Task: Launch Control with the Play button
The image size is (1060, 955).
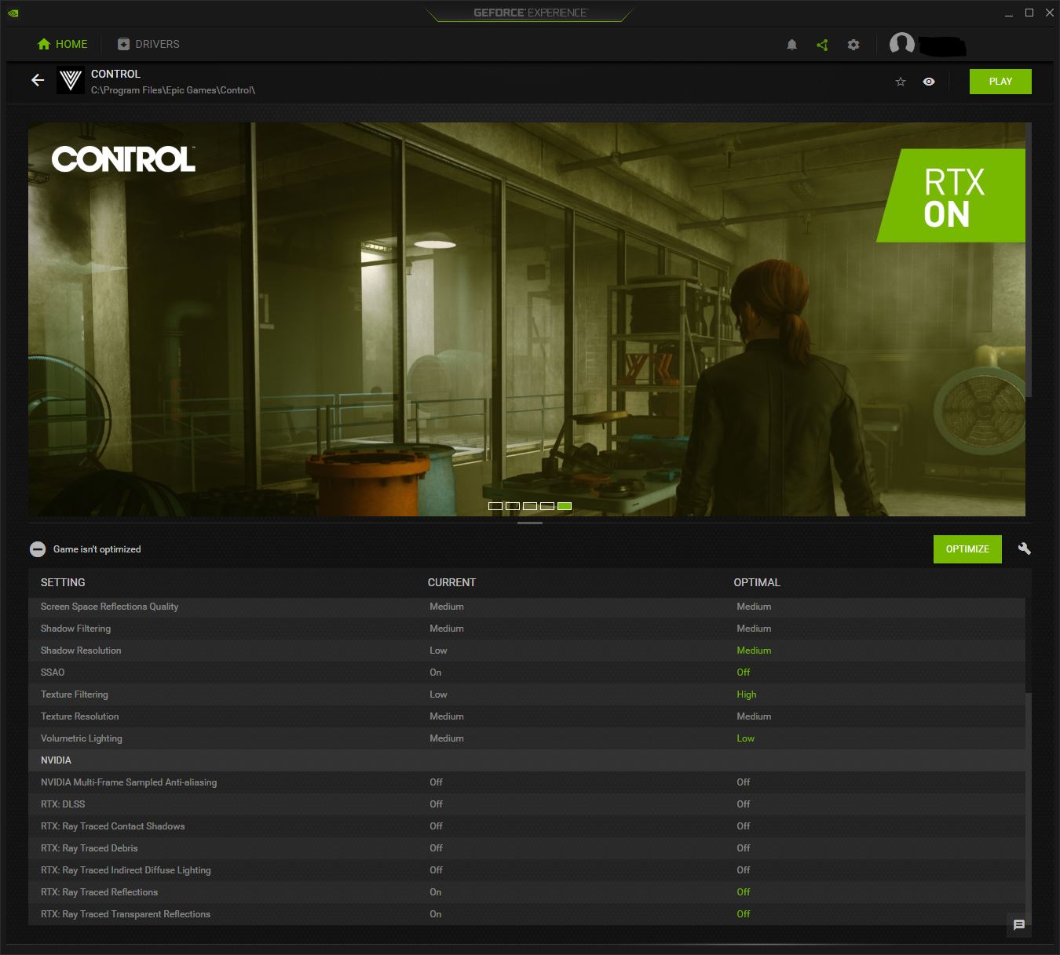Action: (x=1000, y=82)
